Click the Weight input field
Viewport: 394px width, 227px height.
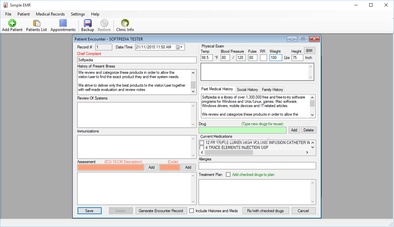(x=276, y=58)
